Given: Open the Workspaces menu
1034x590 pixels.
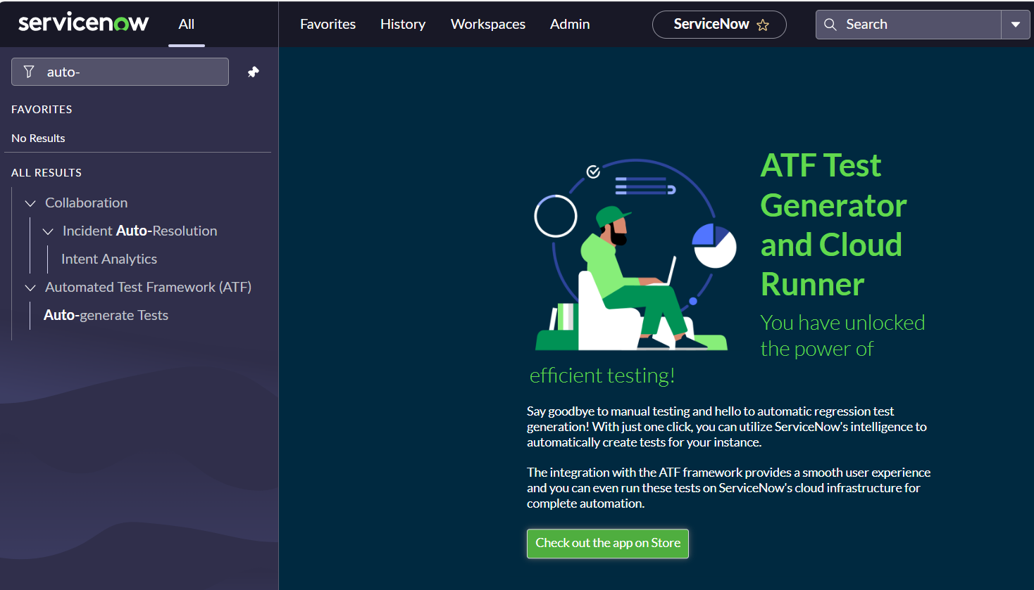Looking at the screenshot, I should (488, 24).
